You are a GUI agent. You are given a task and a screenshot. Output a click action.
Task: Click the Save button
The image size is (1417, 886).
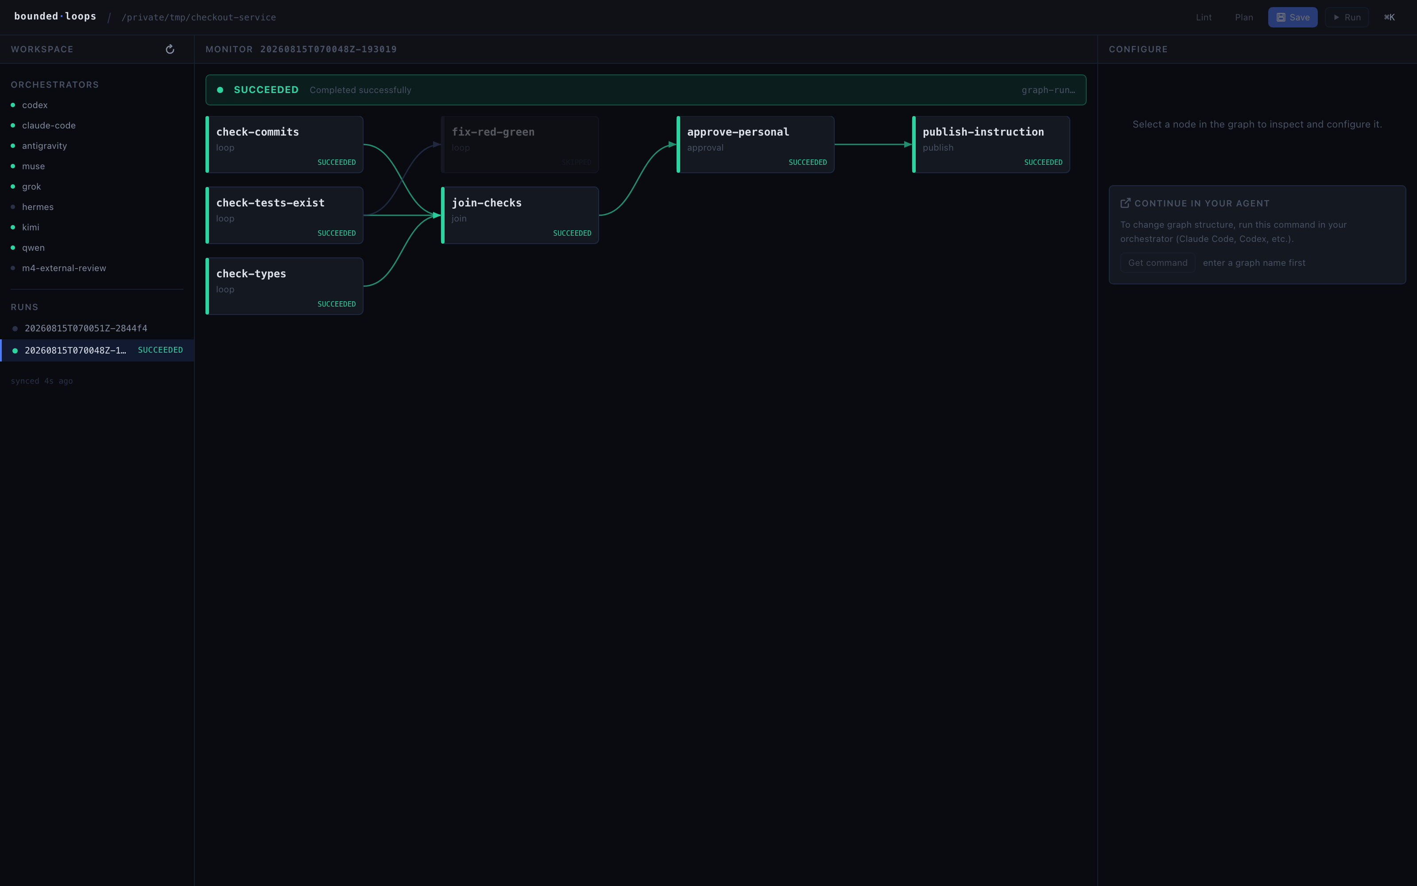tap(1292, 17)
